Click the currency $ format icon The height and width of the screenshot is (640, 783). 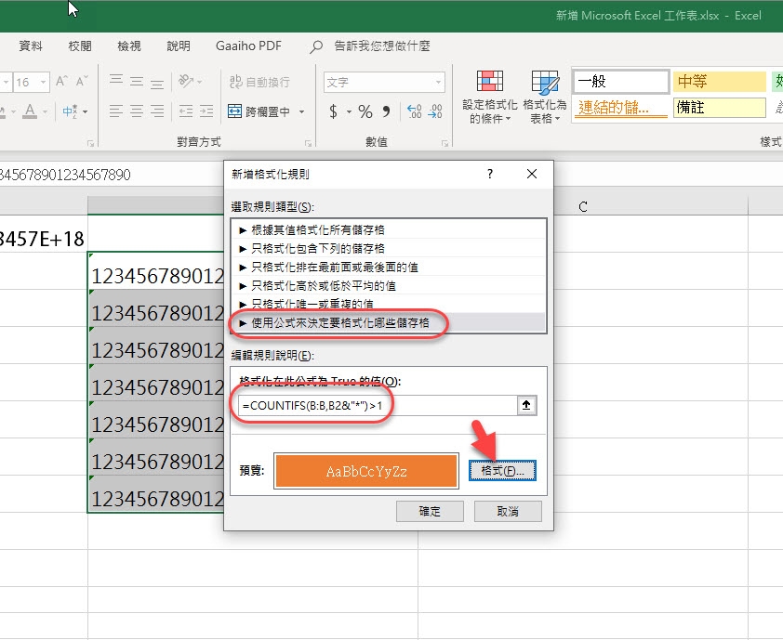click(x=334, y=112)
